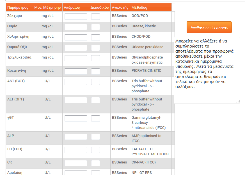Click the ALP integer input box
The height and width of the screenshot is (175, 245).
pos(75,137)
